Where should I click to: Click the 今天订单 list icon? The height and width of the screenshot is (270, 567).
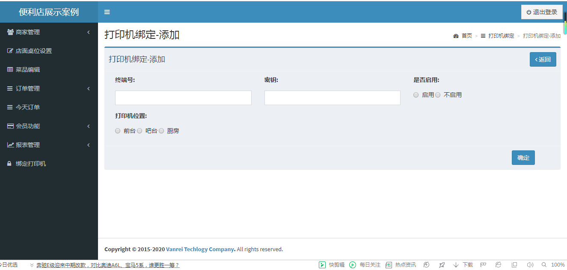click(10, 107)
